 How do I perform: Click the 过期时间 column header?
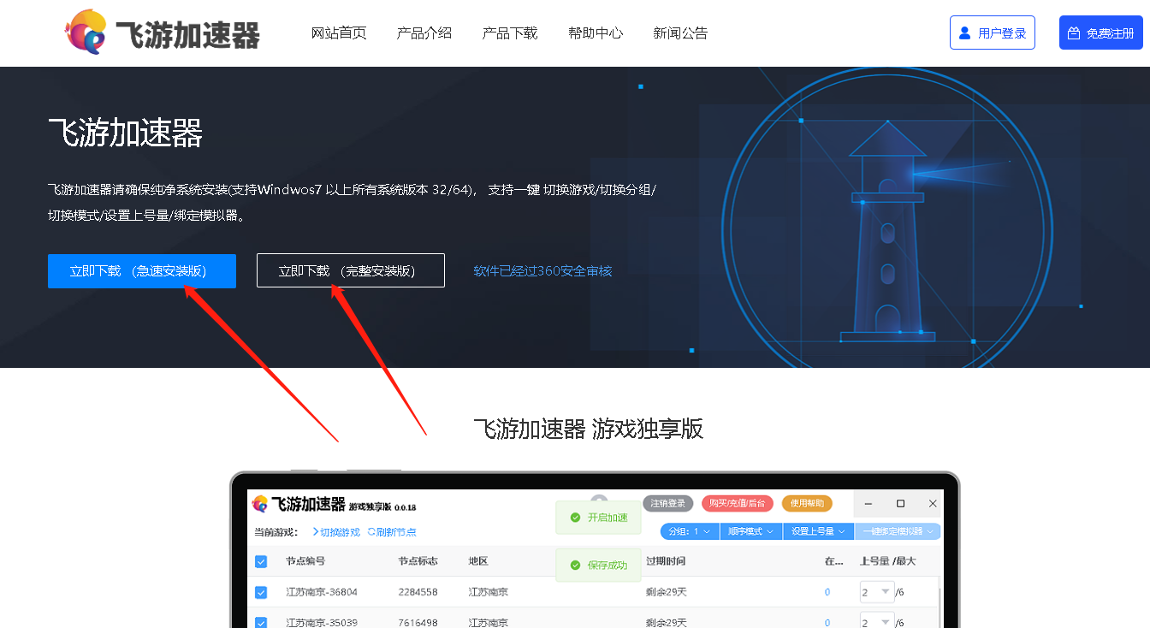coord(666,561)
